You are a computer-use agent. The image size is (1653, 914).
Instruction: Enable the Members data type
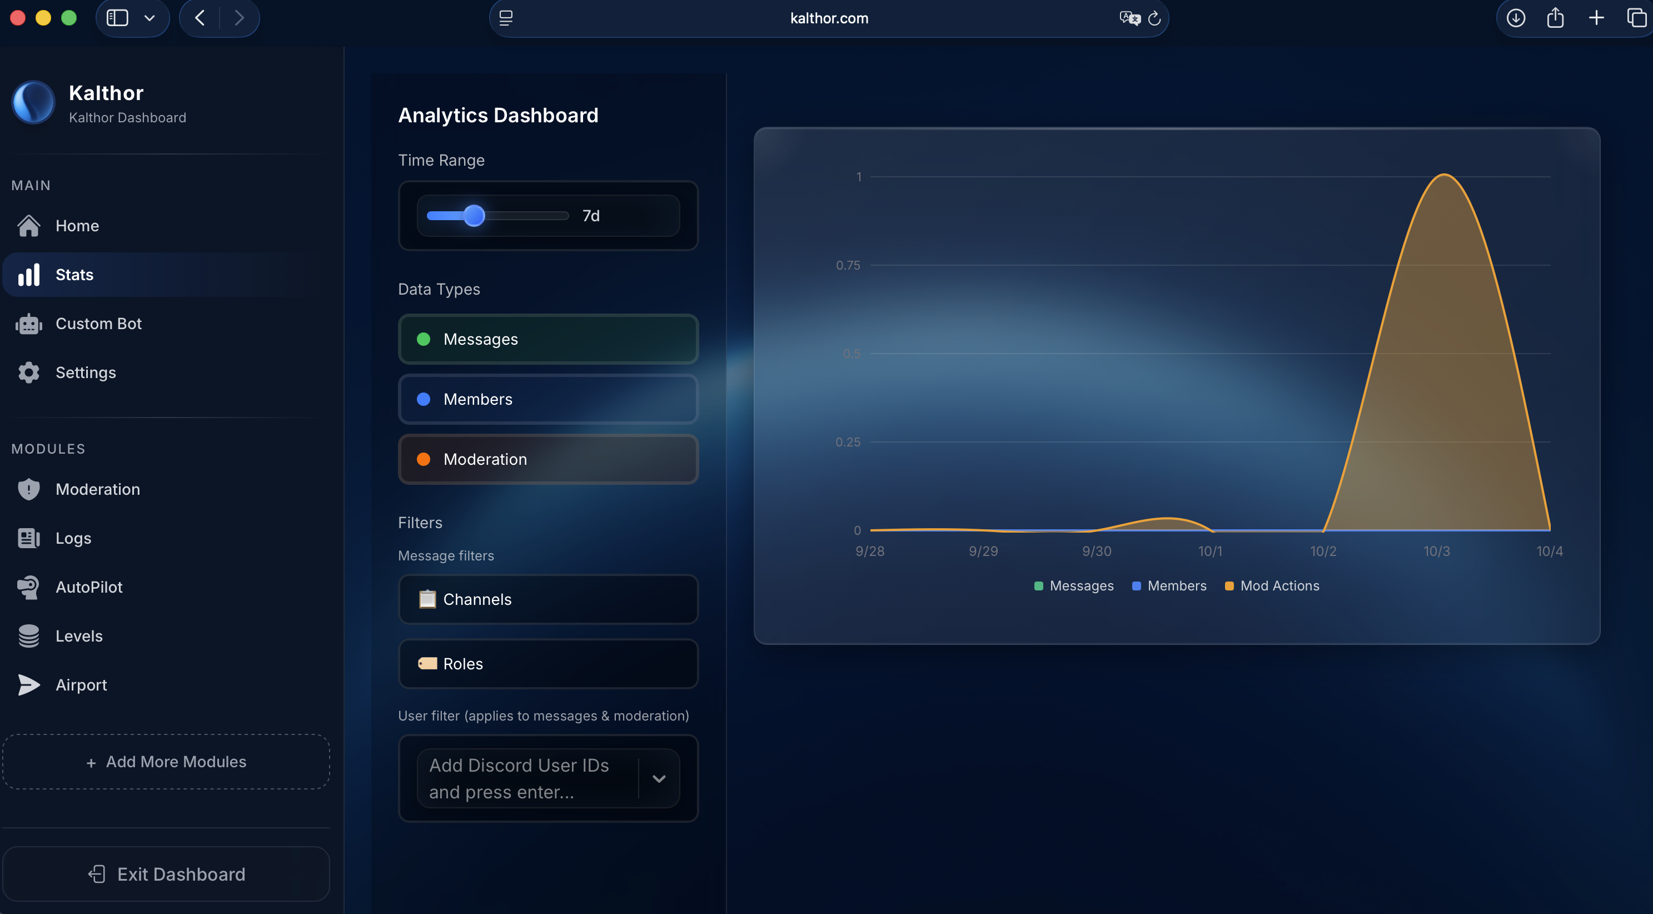(547, 399)
